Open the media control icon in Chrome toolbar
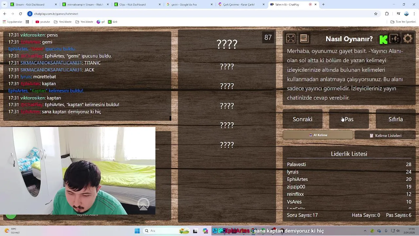 tap(398, 14)
